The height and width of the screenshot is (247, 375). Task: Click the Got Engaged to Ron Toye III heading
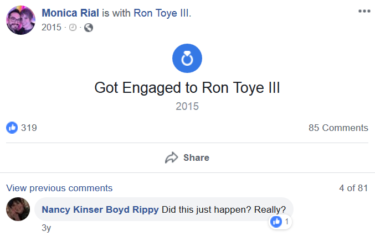187,88
